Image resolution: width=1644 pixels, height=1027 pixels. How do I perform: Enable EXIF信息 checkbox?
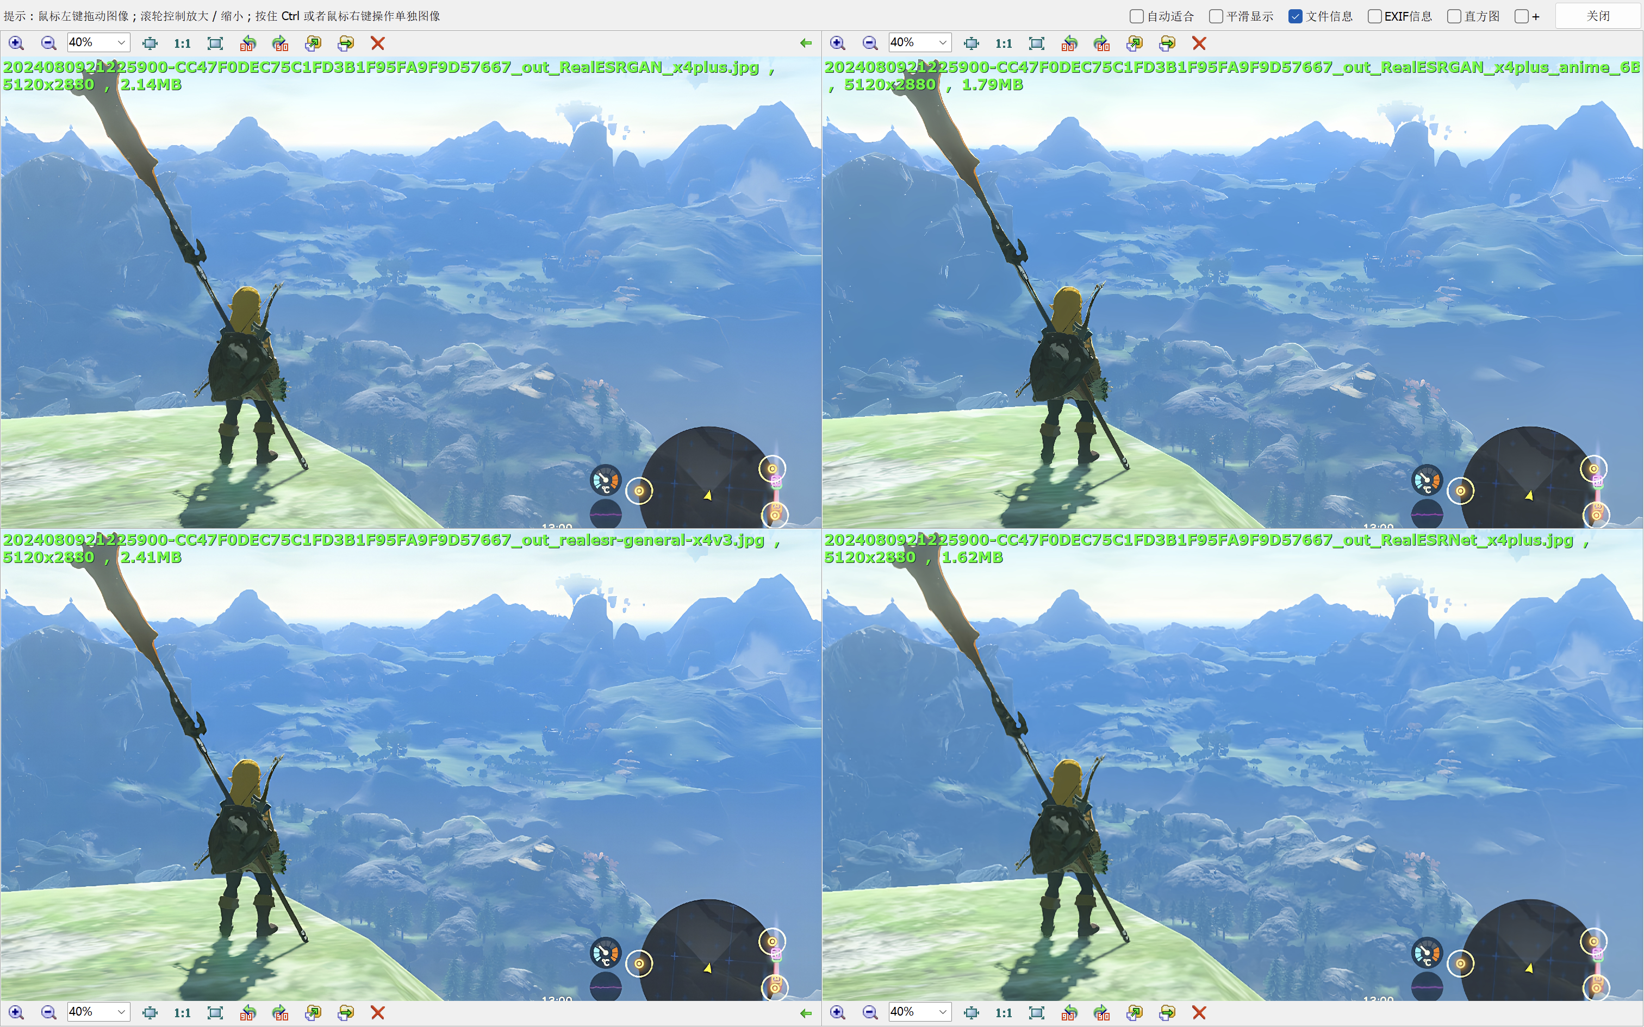pyautogui.click(x=1374, y=16)
